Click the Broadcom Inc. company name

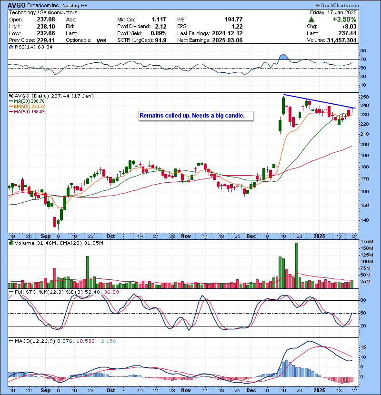coord(43,5)
